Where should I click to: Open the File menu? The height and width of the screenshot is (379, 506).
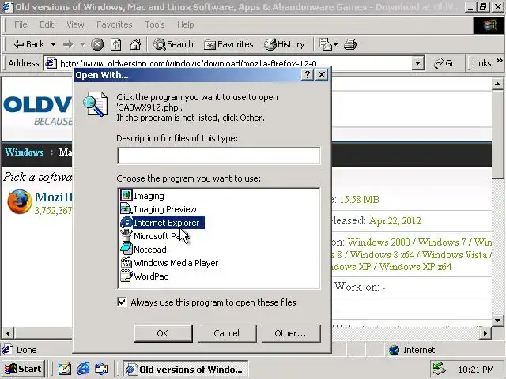(x=21, y=24)
